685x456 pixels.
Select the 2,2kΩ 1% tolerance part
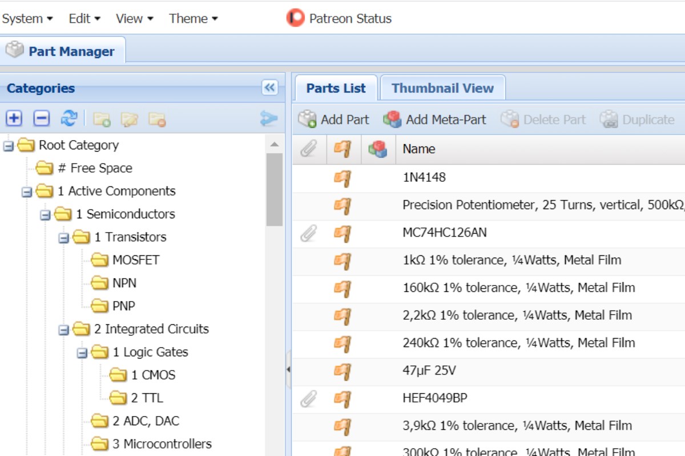tap(517, 315)
